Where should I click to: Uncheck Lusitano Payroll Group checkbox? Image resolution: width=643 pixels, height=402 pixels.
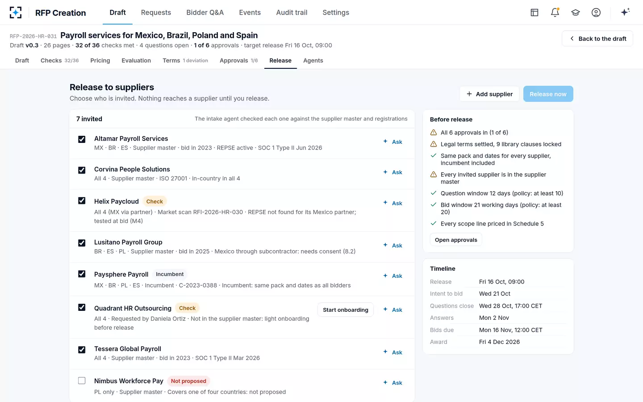tap(82, 243)
